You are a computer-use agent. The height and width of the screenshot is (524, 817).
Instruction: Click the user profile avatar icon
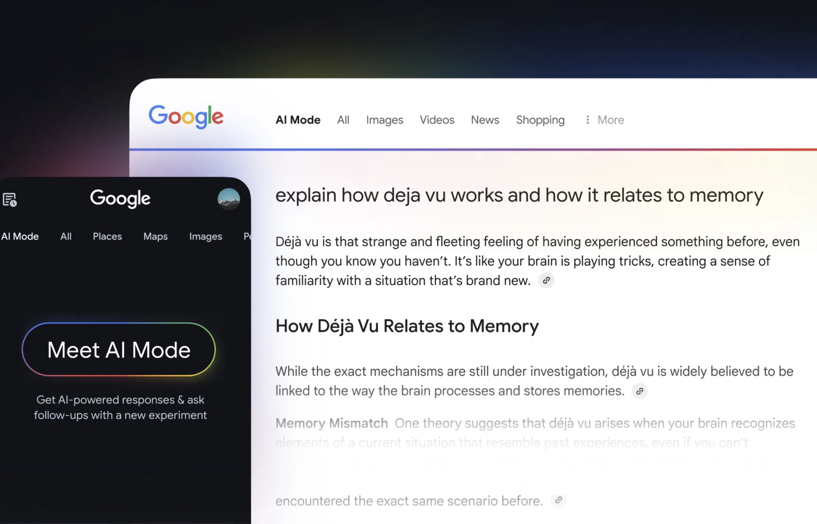pos(229,199)
